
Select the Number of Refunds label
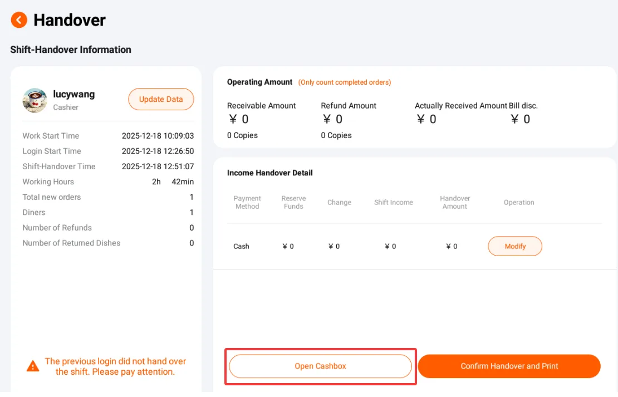(x=57, y=228)
